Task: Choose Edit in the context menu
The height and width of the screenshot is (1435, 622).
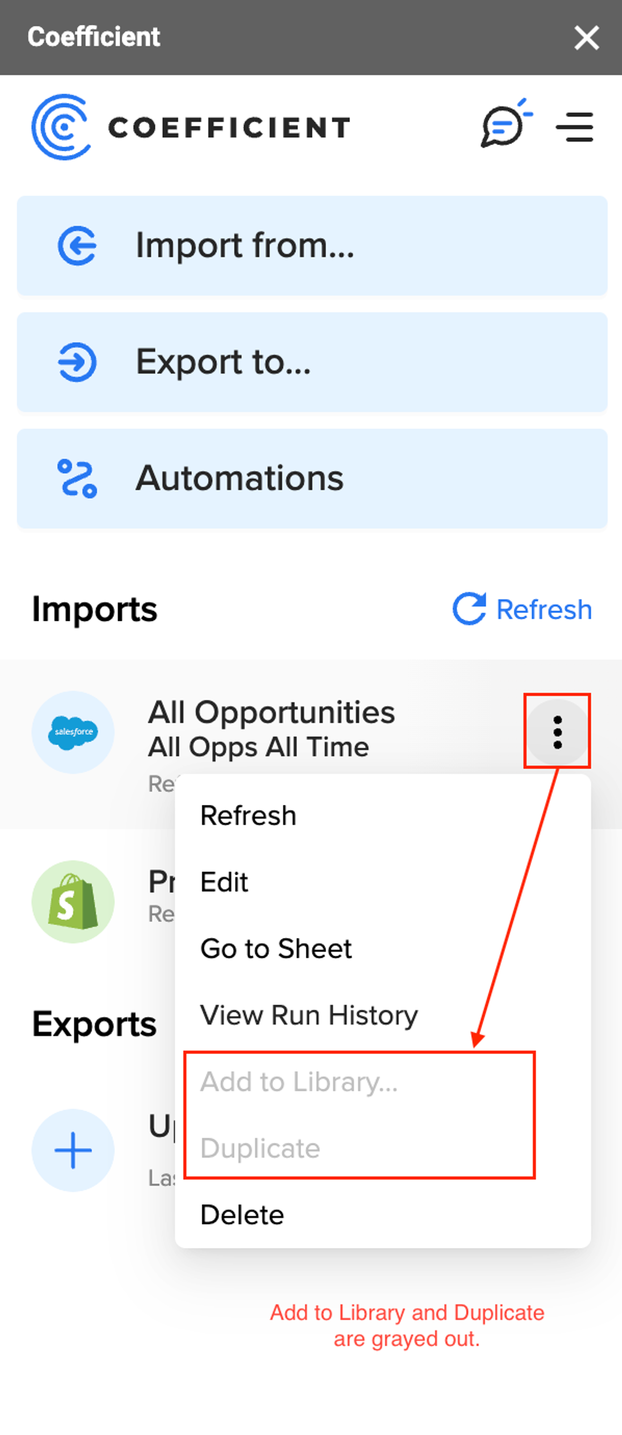Action: click(x=383, y=882)
